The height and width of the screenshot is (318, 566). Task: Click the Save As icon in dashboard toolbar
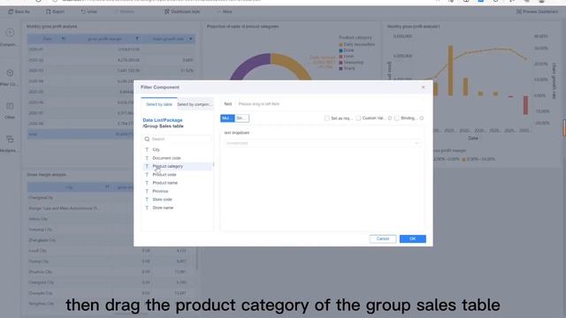point(11,11)
